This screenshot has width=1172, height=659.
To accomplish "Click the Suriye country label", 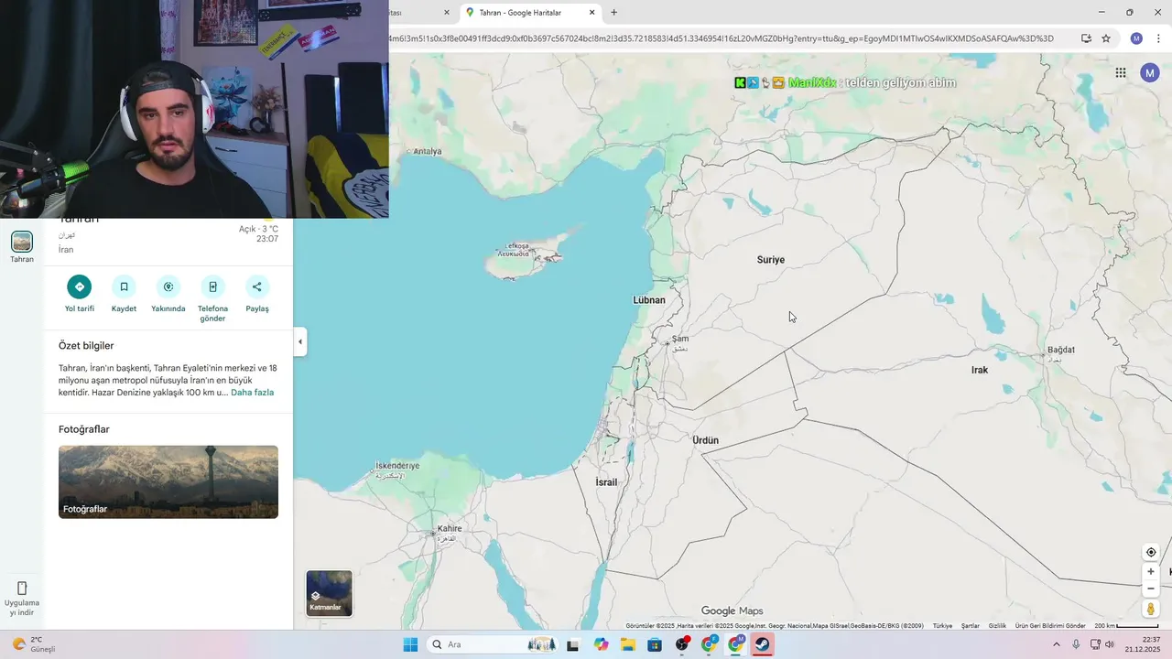I will [x=771, y=260].
